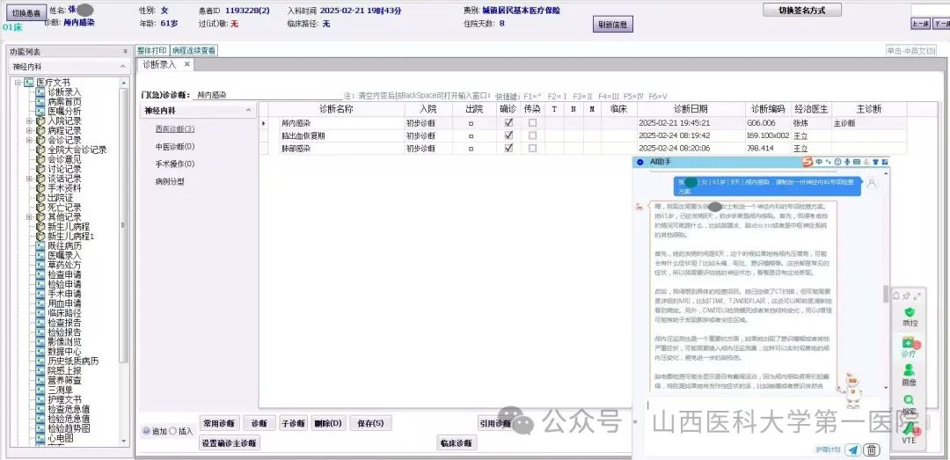The height and width of the screenshot is (460, 950).
Task: Check 传染 box for 肺部感染 row
Action: pos(532,149)
